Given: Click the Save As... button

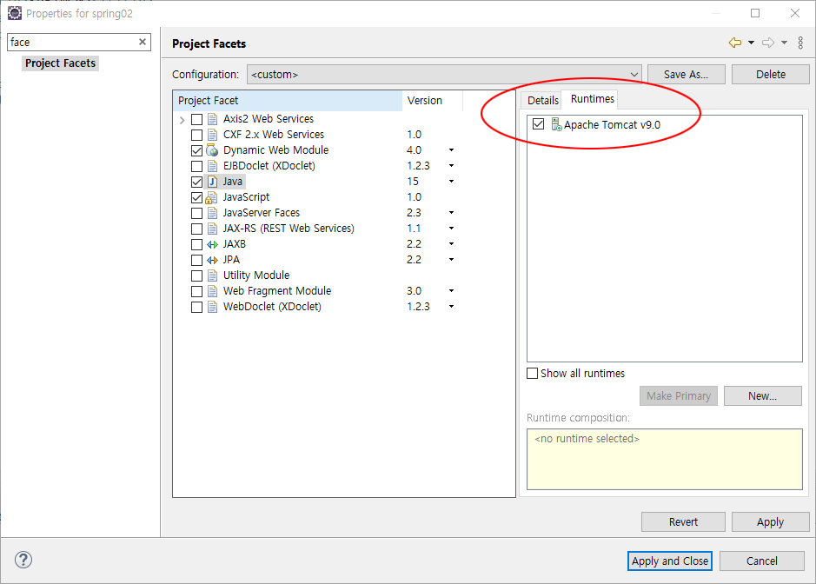Looking at the screenshot, I should 686,75.
